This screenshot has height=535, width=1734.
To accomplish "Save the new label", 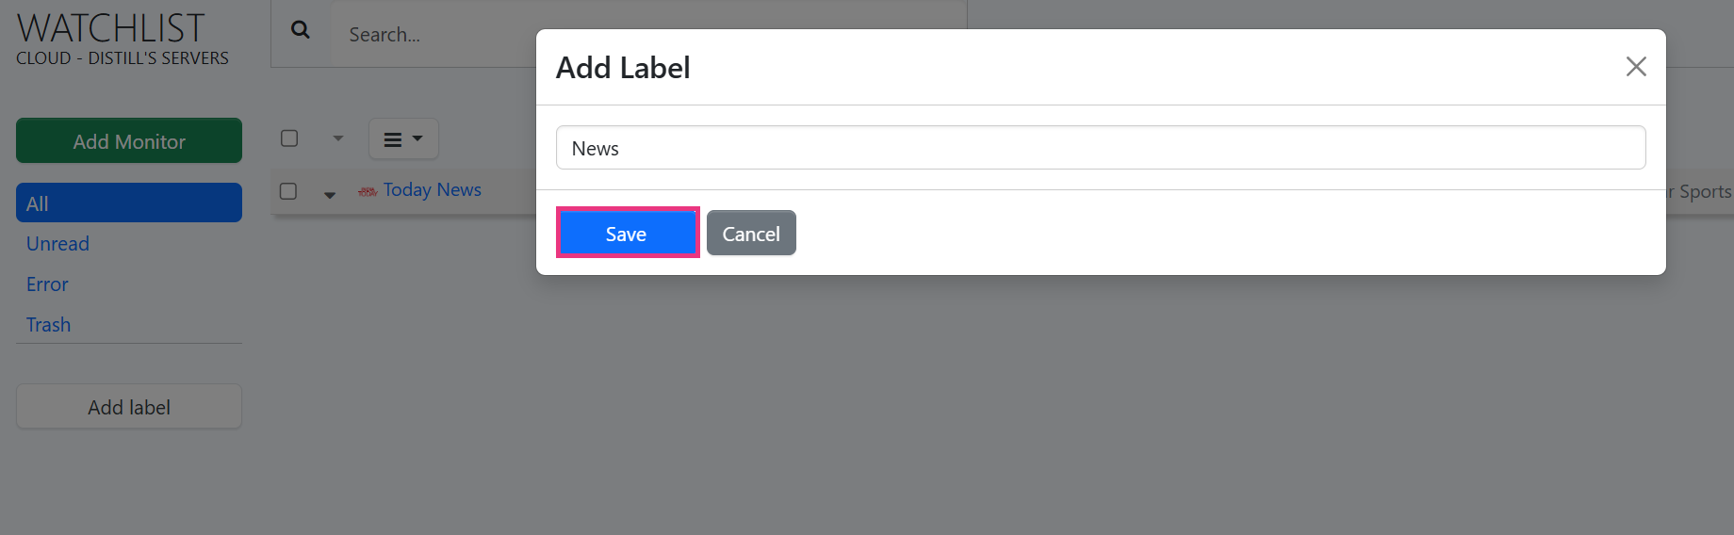I will (627, 234).
